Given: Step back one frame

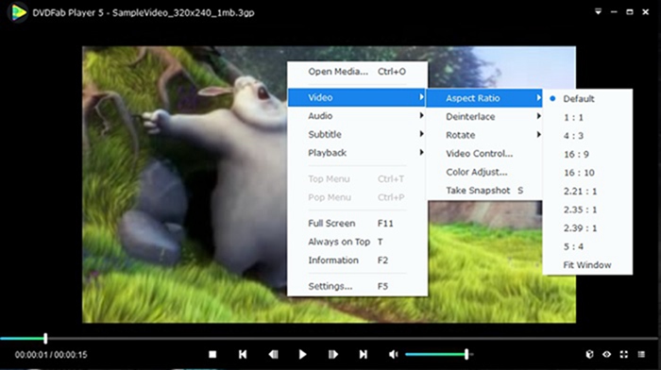Looking at the screenshot, I should coord(273,354).
